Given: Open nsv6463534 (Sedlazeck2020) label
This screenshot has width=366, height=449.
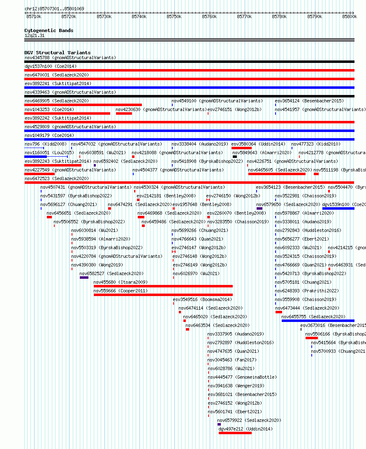Looking at the screenshot, I should [218, 325].
